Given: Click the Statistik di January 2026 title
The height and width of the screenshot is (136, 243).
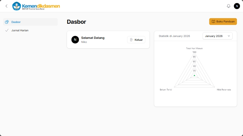Looking at the screenshot, I should coord(174,36).
